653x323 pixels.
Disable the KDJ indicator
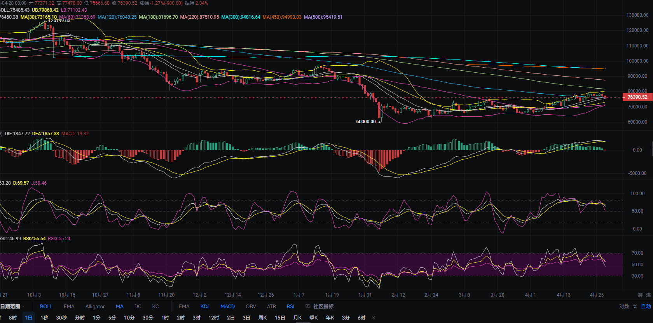coord(205,306)
